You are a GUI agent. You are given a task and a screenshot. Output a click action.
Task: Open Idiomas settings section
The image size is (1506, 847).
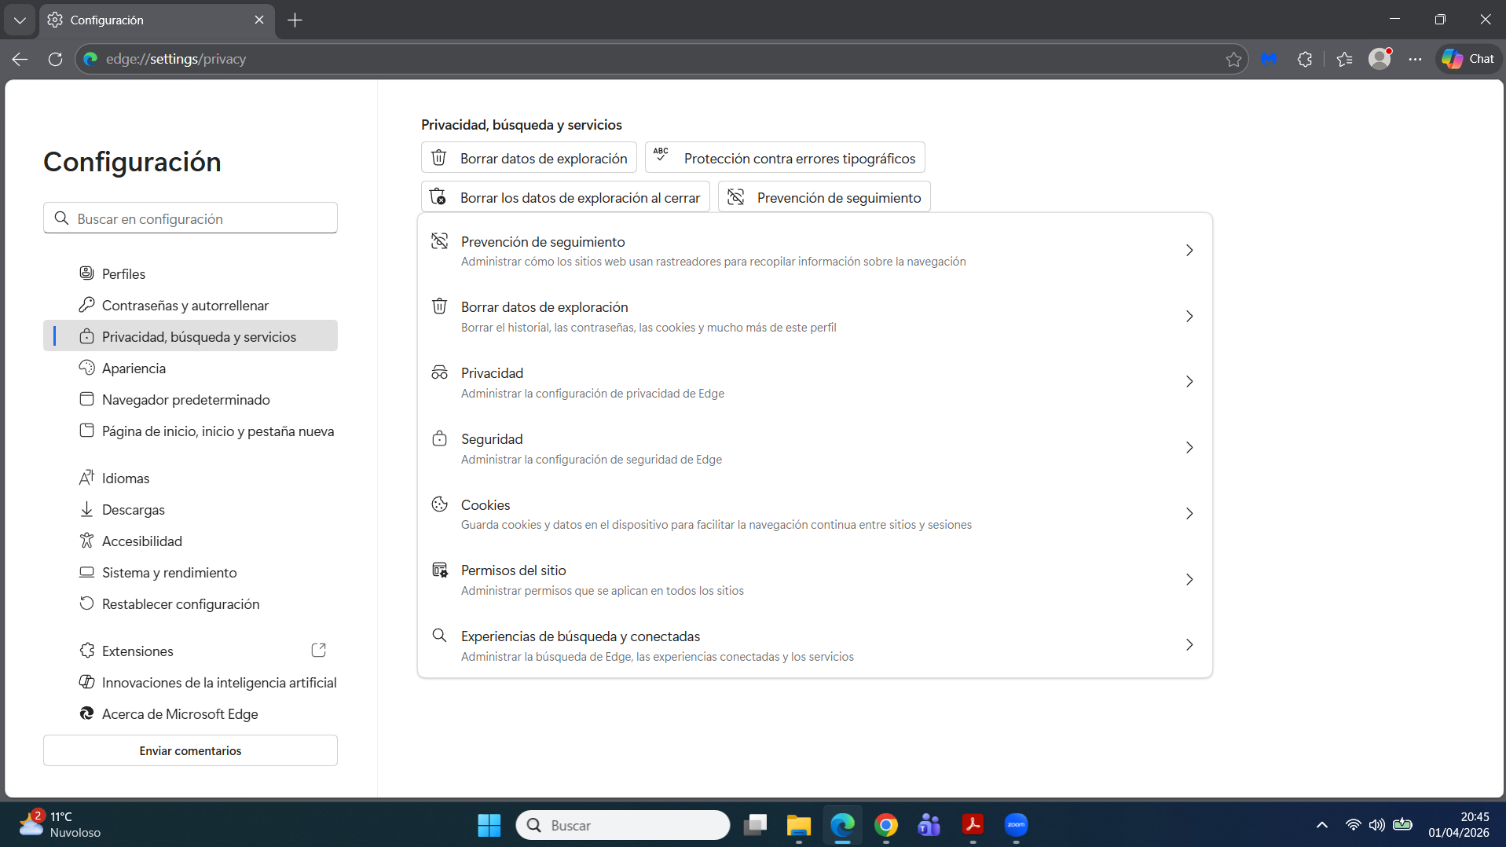[x=190, y=478]
